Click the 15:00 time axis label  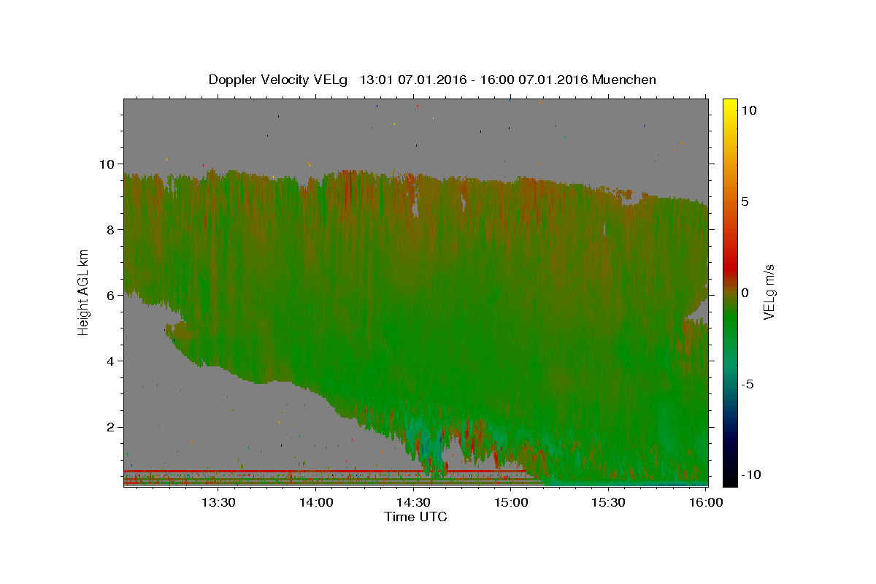tap(511, 502)
